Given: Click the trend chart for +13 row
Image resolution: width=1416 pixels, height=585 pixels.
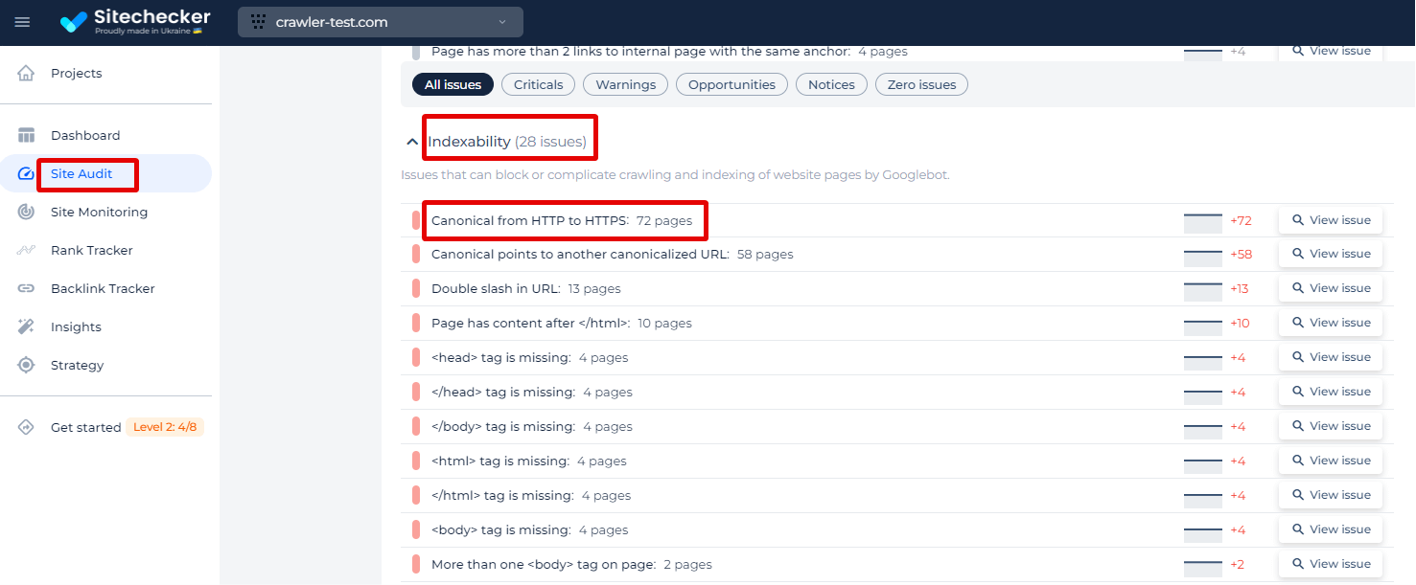Looking at the screenshot, I should coord(1203,291).
